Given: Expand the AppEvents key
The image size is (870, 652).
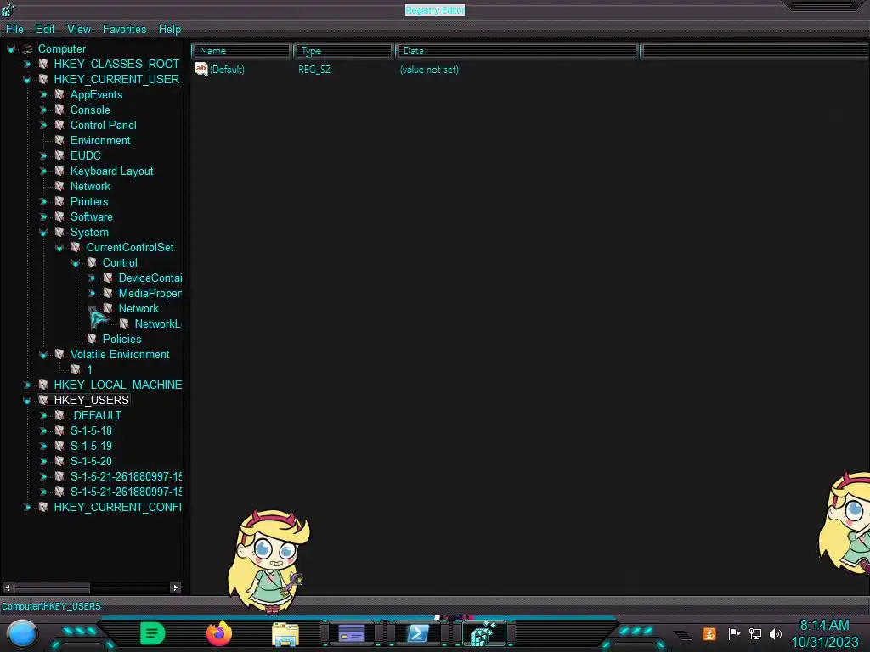Looking at the screenshot, I should [42, 95].
